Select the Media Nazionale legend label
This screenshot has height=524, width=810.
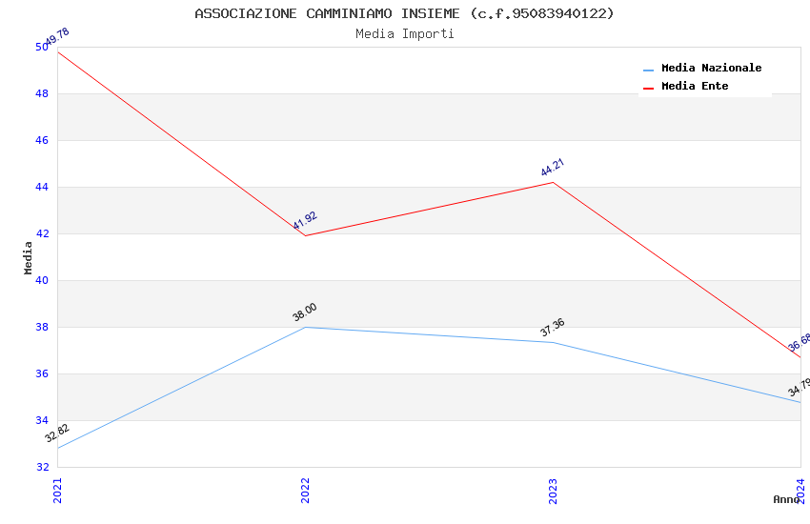pos(711,69)
